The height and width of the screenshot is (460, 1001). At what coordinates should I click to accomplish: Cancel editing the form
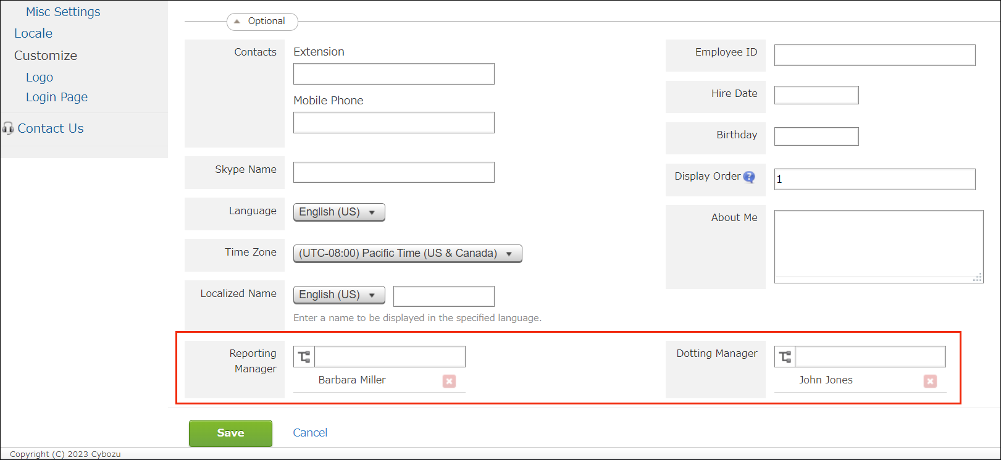tap(310, 433)
